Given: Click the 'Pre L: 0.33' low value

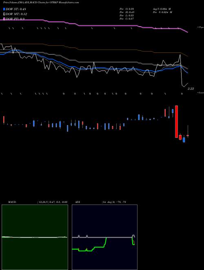Looking at the screenshot, I should click(127, 16).
